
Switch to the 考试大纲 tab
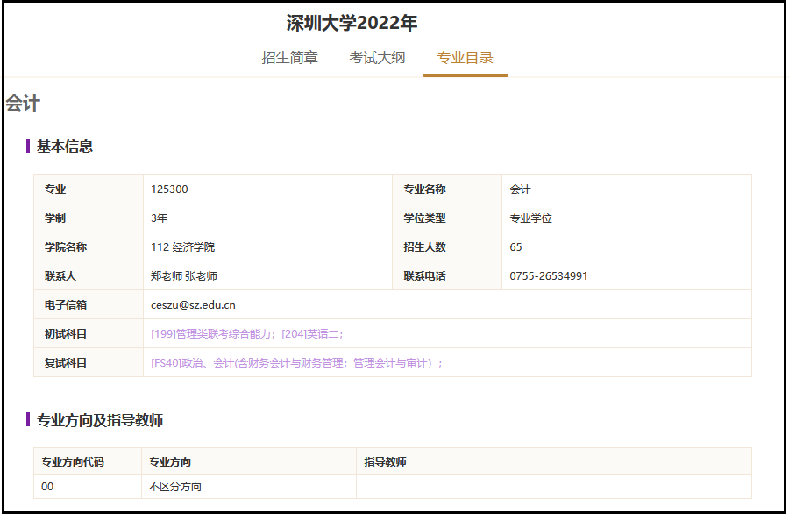coord(377,58)
